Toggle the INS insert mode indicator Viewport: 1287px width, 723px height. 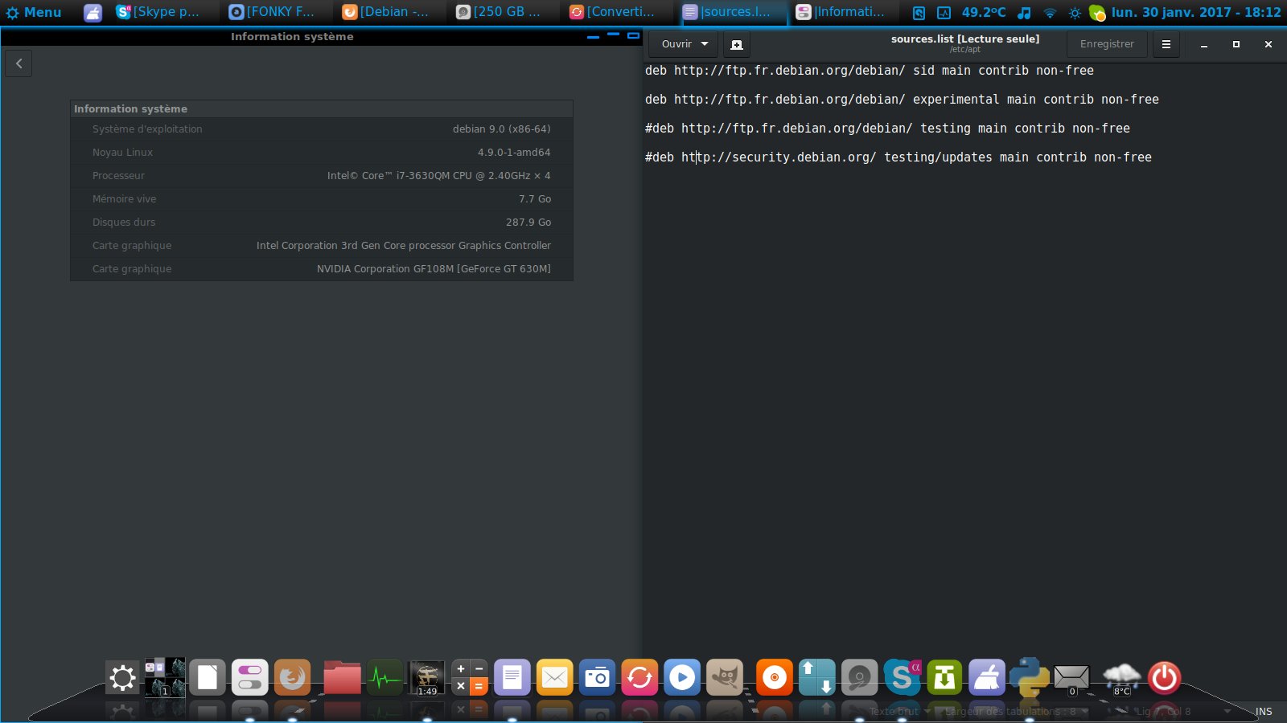click(x=1264, y=712)
